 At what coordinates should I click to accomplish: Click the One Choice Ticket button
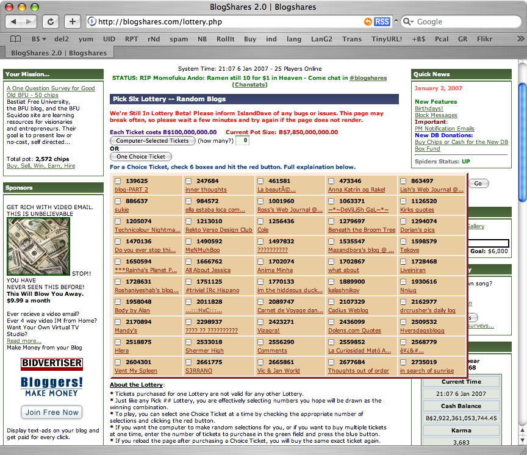[x=140, y=157]
